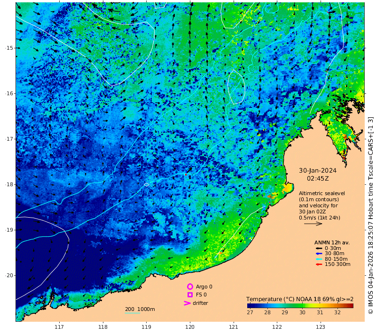Click the longitude axis label 122
Screen dimensions: 376x333
[277, 327]
